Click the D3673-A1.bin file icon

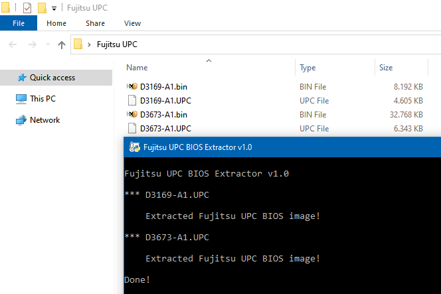(132, 114)
